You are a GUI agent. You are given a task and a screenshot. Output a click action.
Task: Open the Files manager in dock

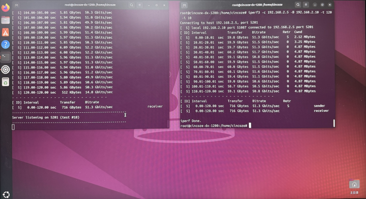click(6, 20)
